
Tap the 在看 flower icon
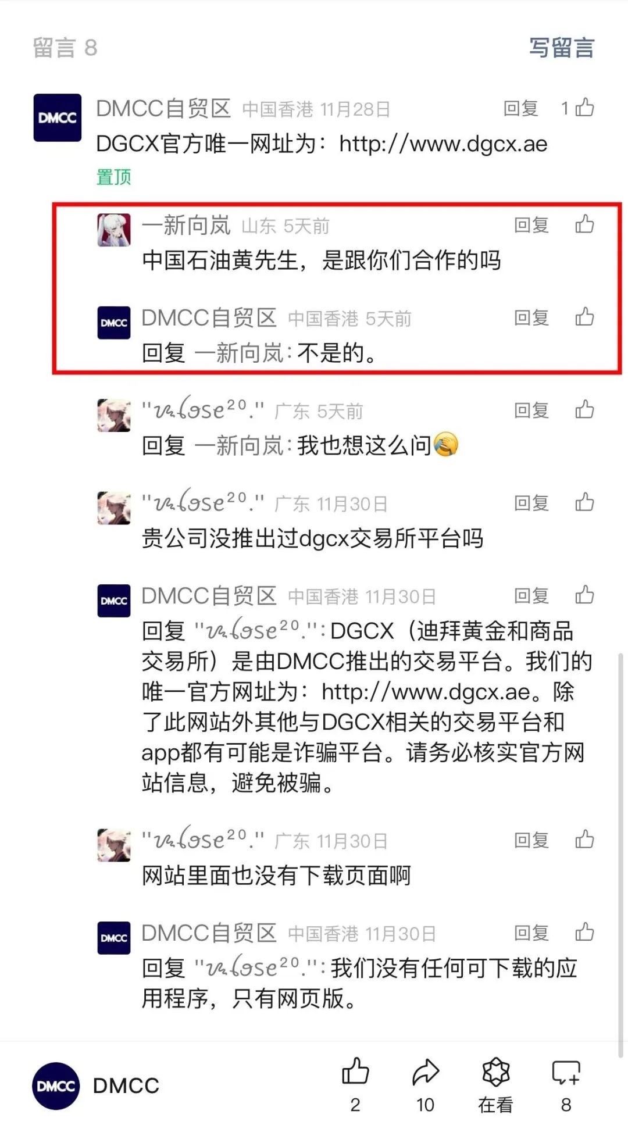pos(496,1072)
